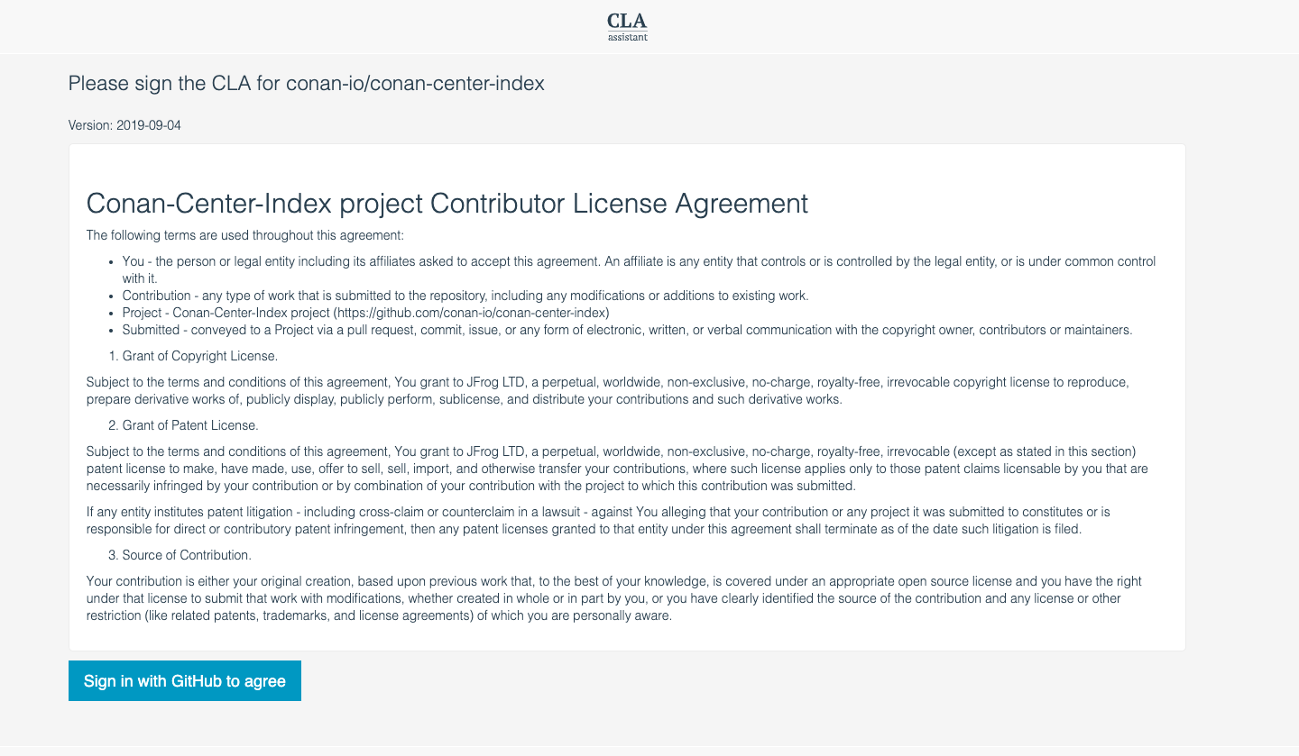Click the CLA assistant logo

626,26
